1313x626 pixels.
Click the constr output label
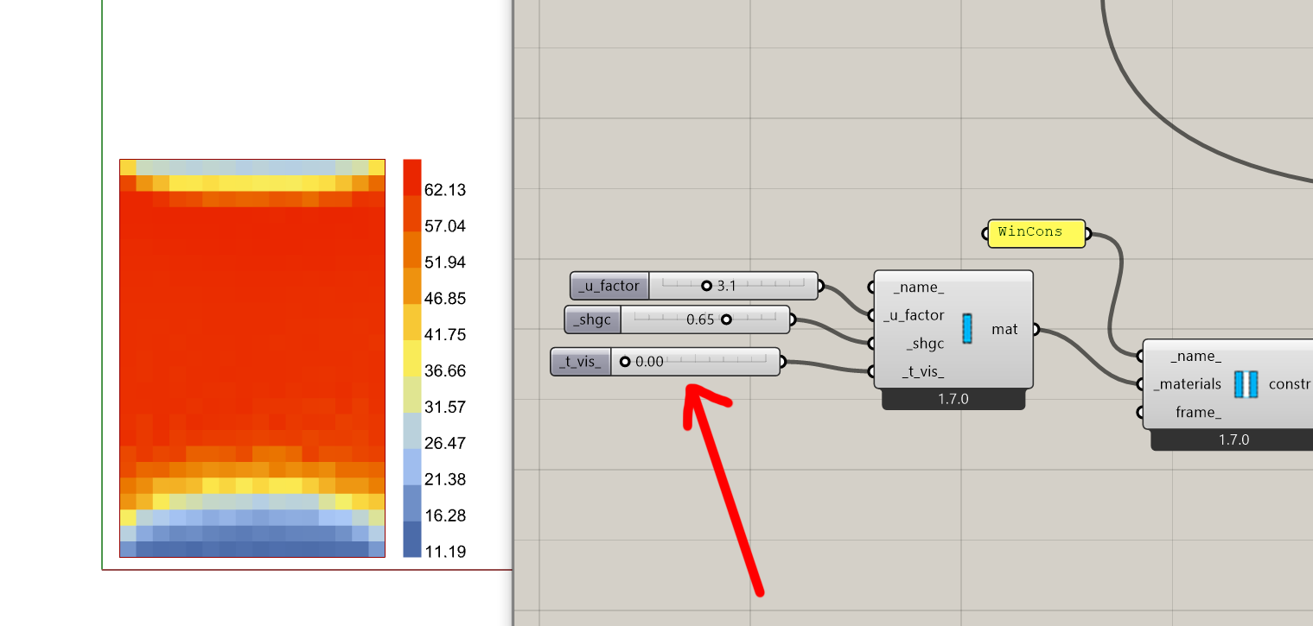[1290, 384]
